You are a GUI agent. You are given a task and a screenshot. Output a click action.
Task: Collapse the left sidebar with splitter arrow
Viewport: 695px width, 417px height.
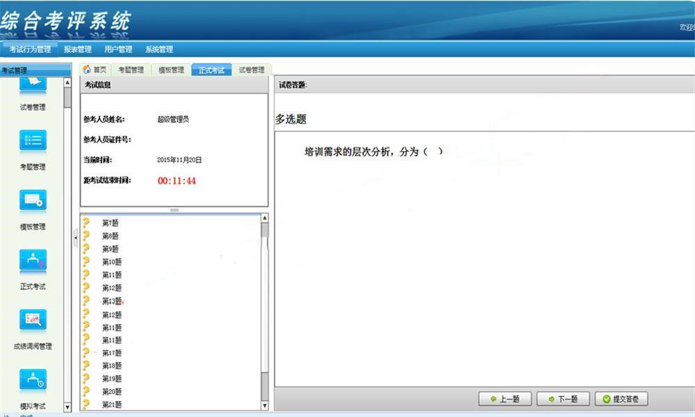point(75,238)
